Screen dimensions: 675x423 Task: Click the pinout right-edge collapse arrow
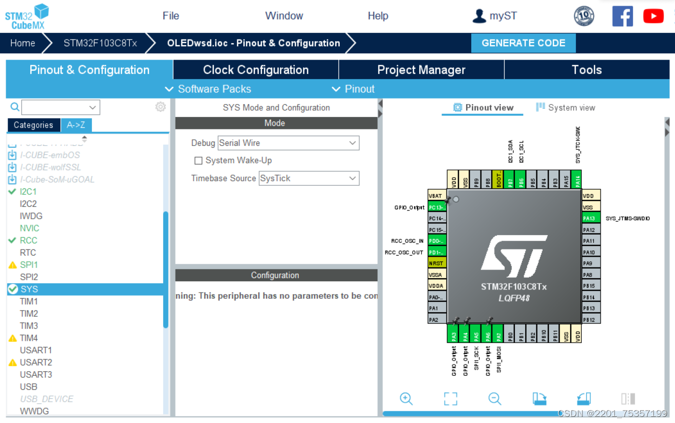coord(667,122)
